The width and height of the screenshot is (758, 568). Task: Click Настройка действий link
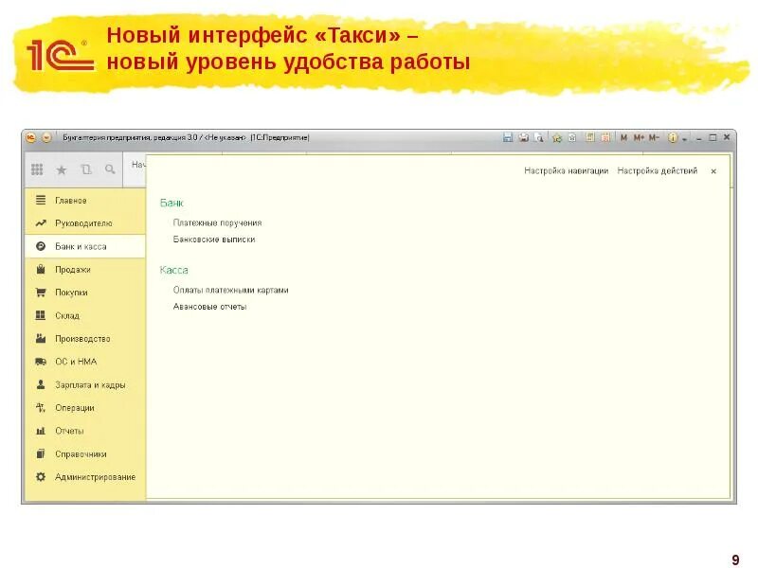coord(658,170)
